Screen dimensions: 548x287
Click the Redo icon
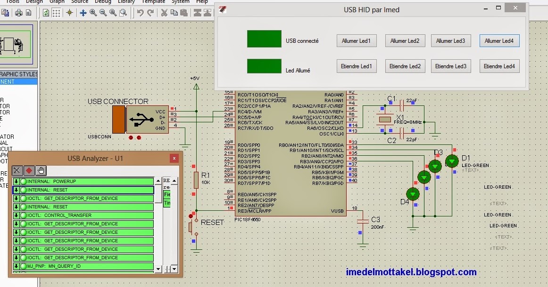point(150,12)
